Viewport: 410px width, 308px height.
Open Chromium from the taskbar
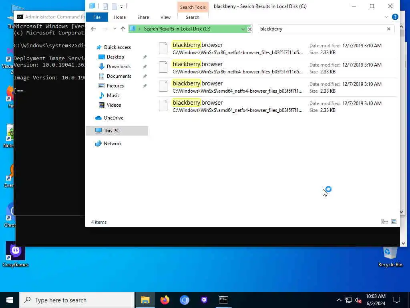click(x=184, y=300)
